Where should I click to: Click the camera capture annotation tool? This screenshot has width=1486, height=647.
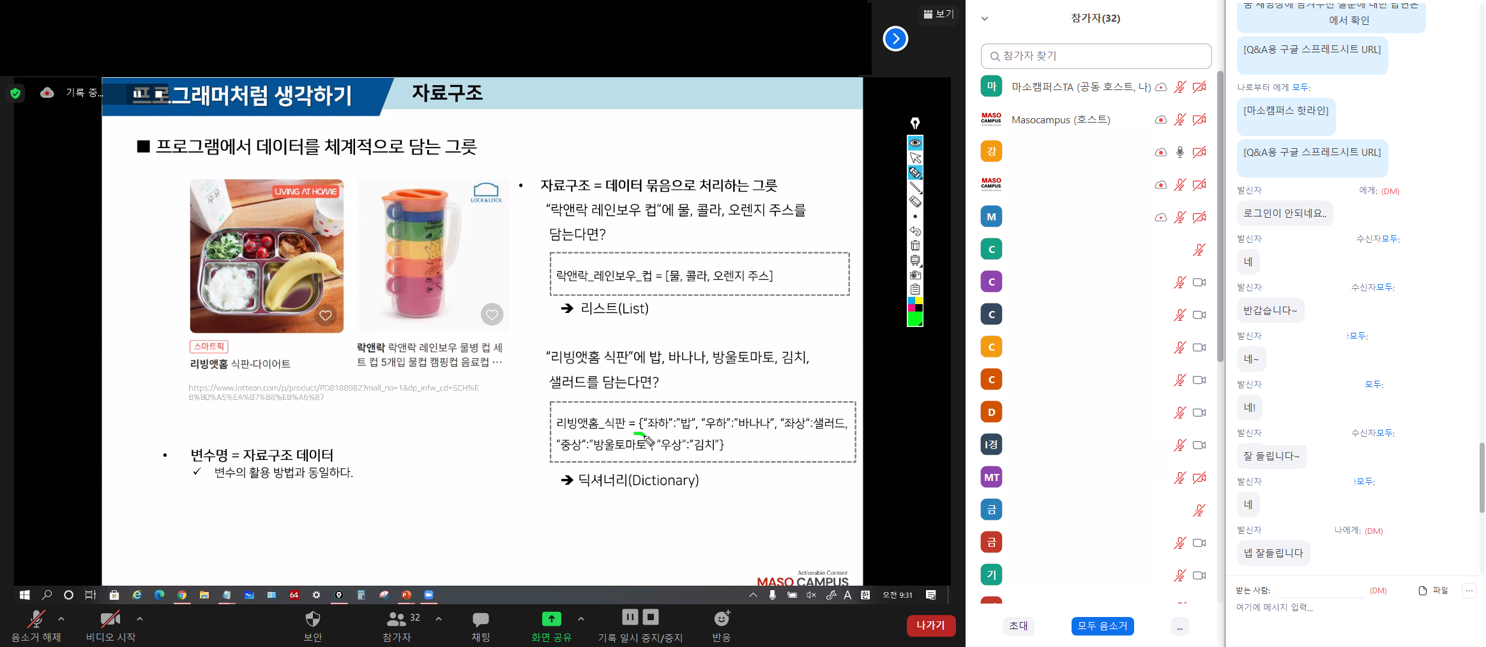click(915, 275)
